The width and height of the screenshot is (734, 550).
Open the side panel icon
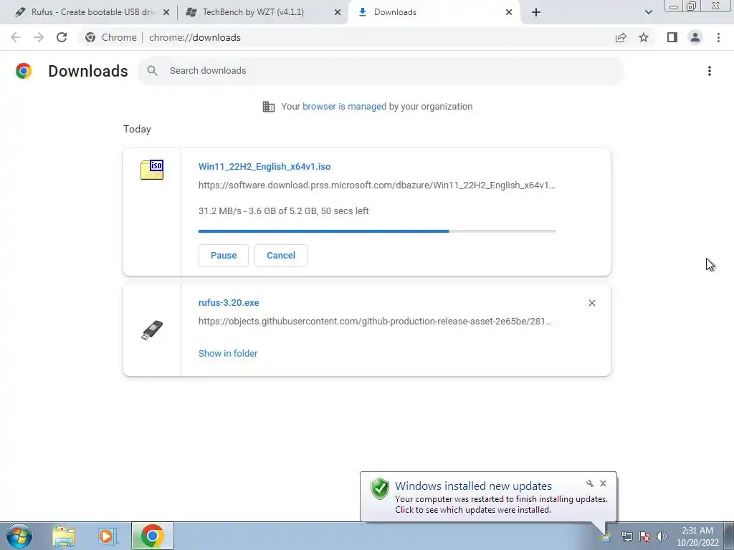point(672,37)
